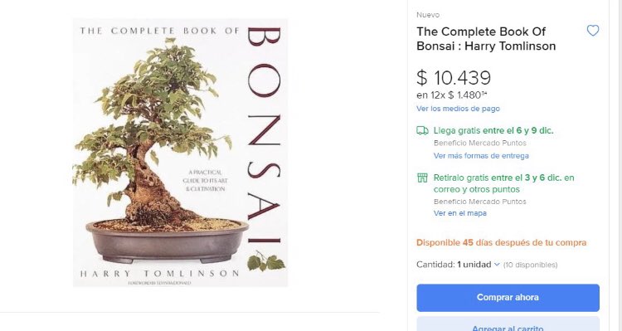The height and width of the screenshot is (331, 622).
Task: Click 'Retíralo gratis entre el 3 y 6 dic.'
Action: (498, 178)
